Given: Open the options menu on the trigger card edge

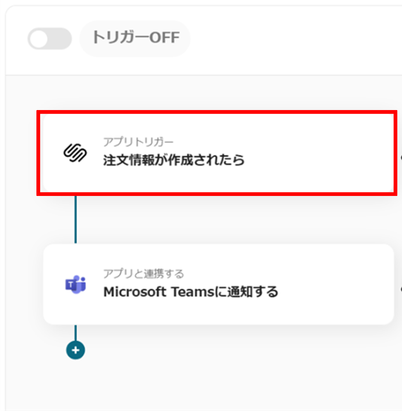Looking at the screenshot, I should [401, 158].
